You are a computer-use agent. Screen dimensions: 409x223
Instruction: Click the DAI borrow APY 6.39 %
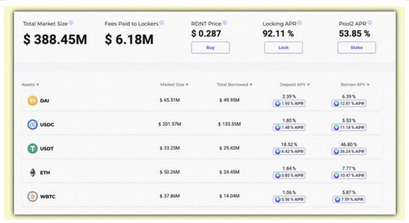(x=349, y=97)
